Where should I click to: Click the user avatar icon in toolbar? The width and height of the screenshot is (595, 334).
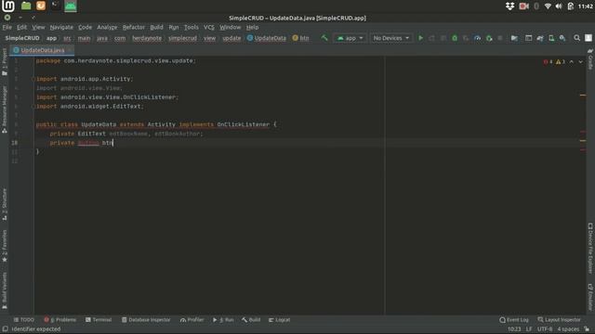tap(588, 38)
